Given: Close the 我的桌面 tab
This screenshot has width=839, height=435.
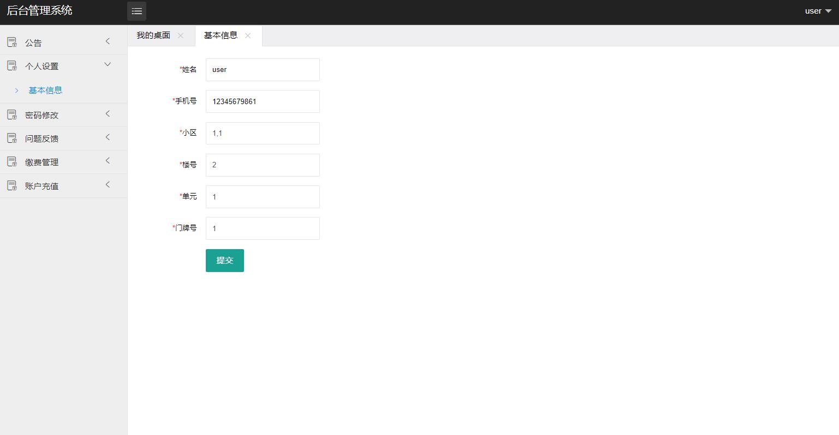Looking at the screenshot, I should [x=180, y=35].
